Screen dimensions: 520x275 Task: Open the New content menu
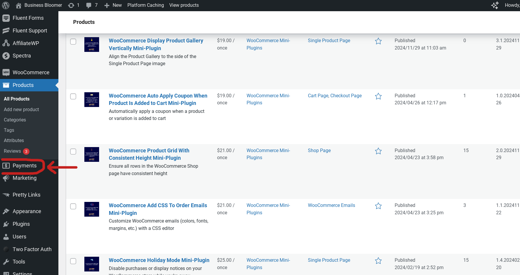113,5
